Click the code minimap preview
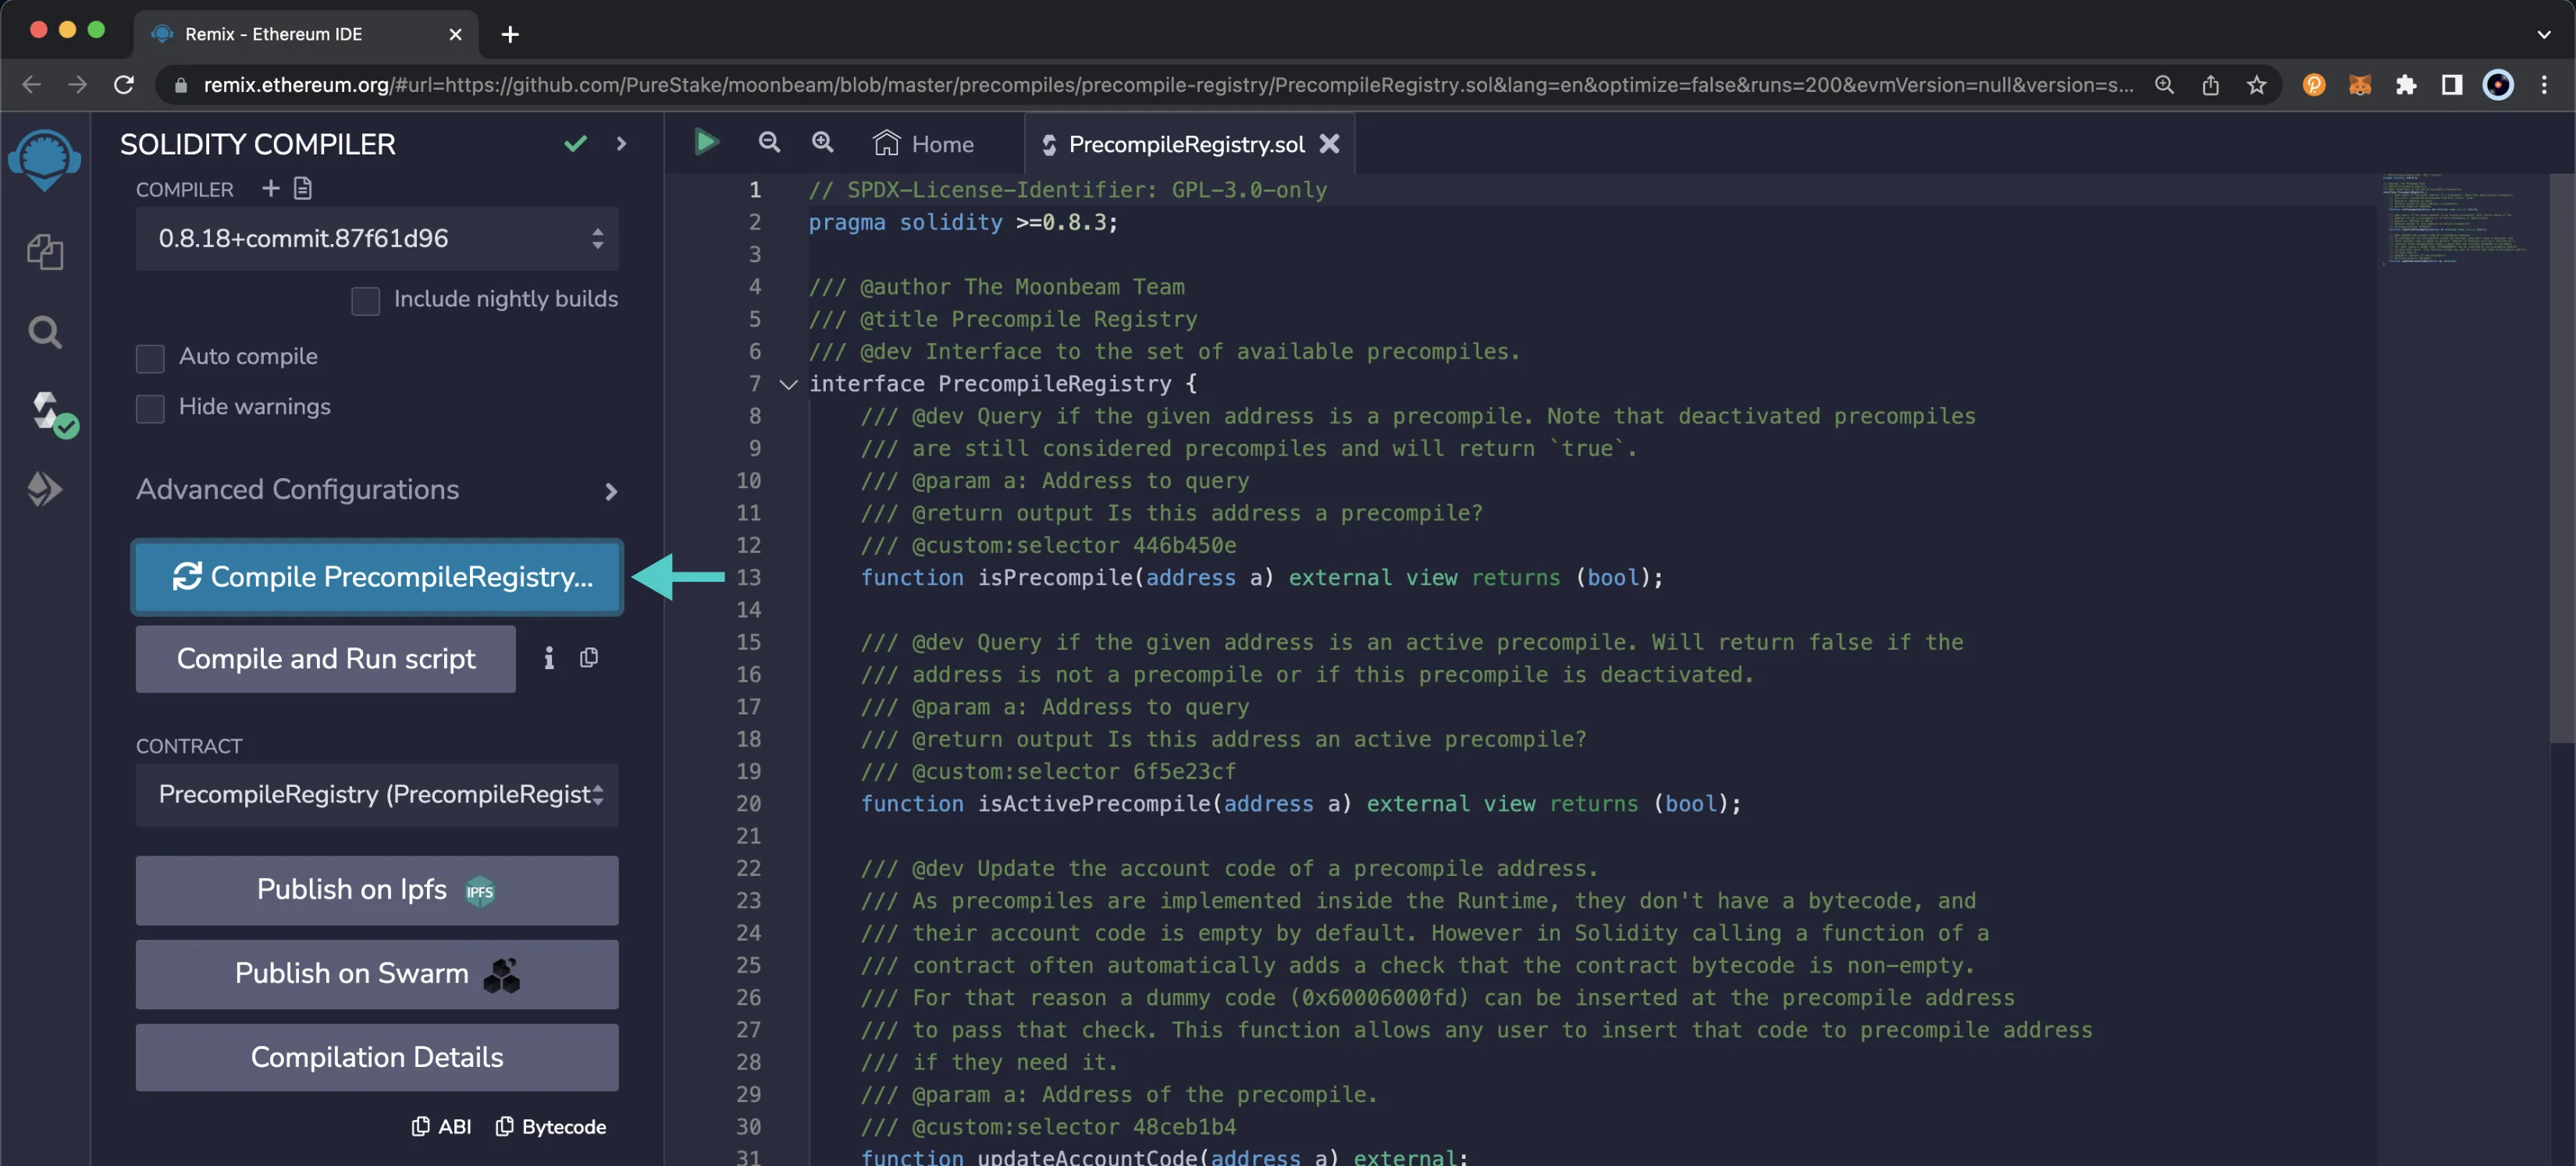The height and width of the screenshot is (1166, 2576). pos(2455,220)
